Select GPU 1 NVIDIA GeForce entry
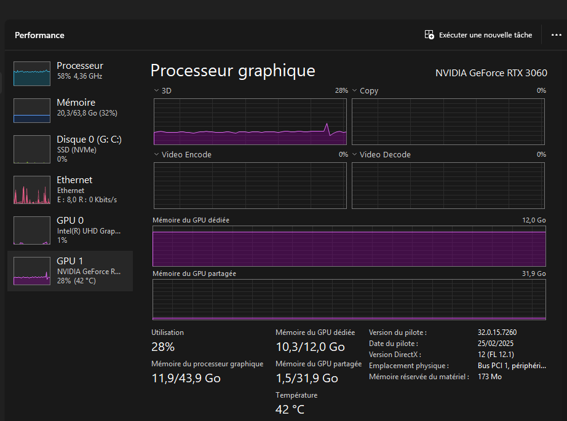This screenshot has height=421, width=567. 70,270
